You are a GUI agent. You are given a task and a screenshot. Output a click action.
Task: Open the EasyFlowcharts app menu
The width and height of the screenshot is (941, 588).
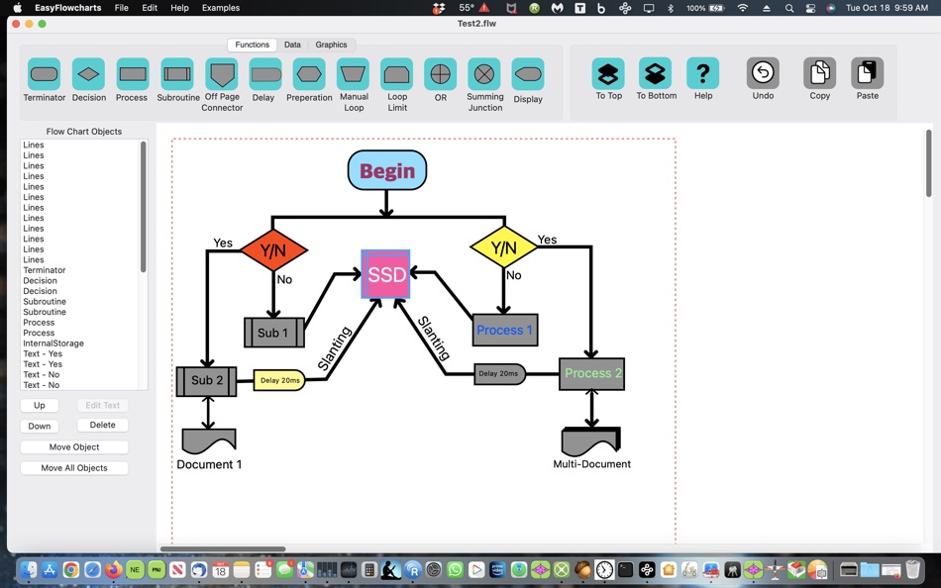[67, 8]
